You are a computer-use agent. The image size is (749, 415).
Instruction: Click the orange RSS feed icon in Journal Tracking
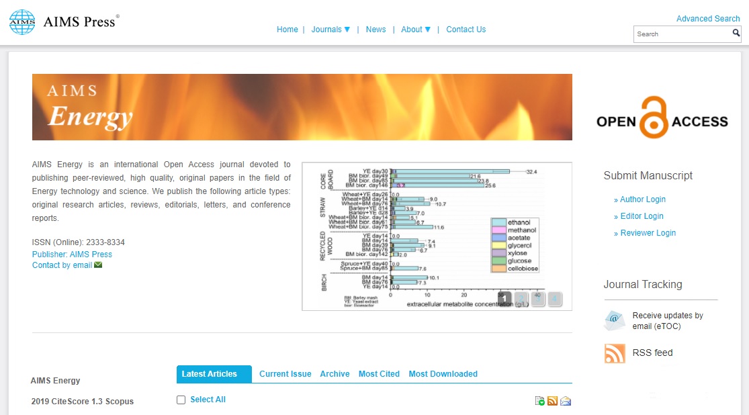pos(614,353)
